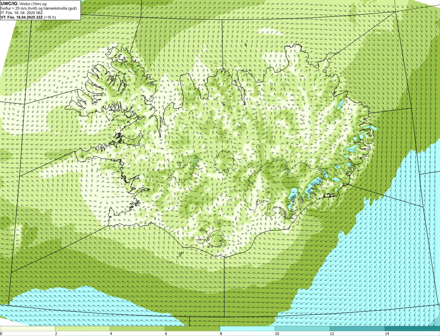This screenshot has height=336, width=440.
Task: Click the 0–2 m/s pale yellow legend swatch
Action: (x=27, y=329)
